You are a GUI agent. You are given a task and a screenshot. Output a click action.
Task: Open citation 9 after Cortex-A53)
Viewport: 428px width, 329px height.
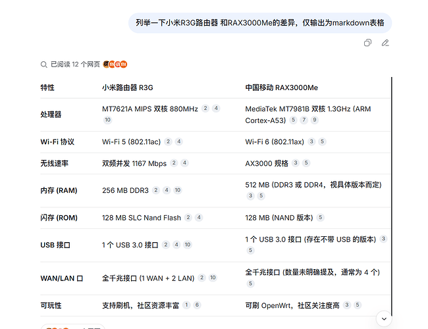315,120
